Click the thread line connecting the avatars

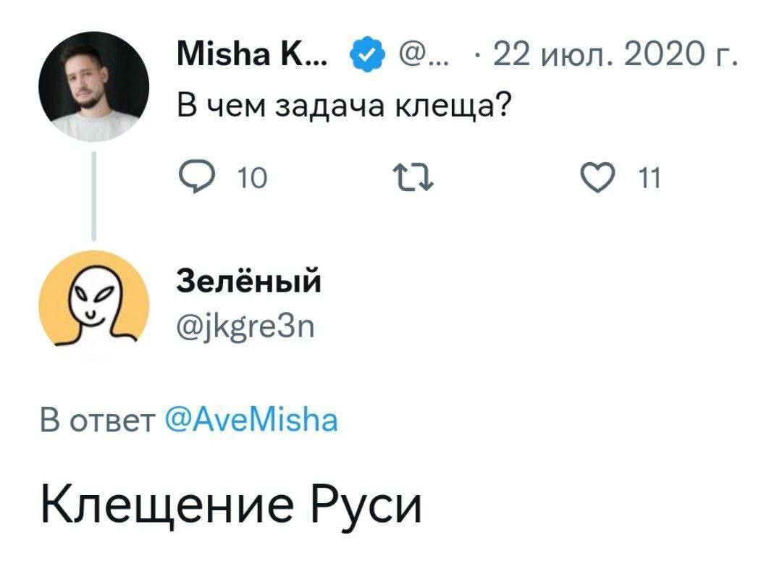pos(94,194)
